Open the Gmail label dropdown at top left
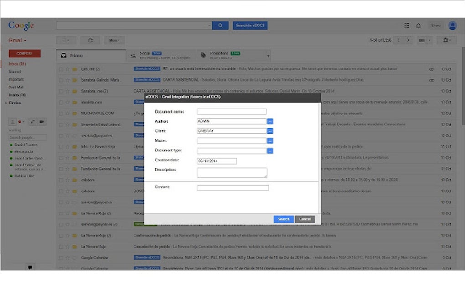Viewport: 465px width, 291px height. (17, 40)
